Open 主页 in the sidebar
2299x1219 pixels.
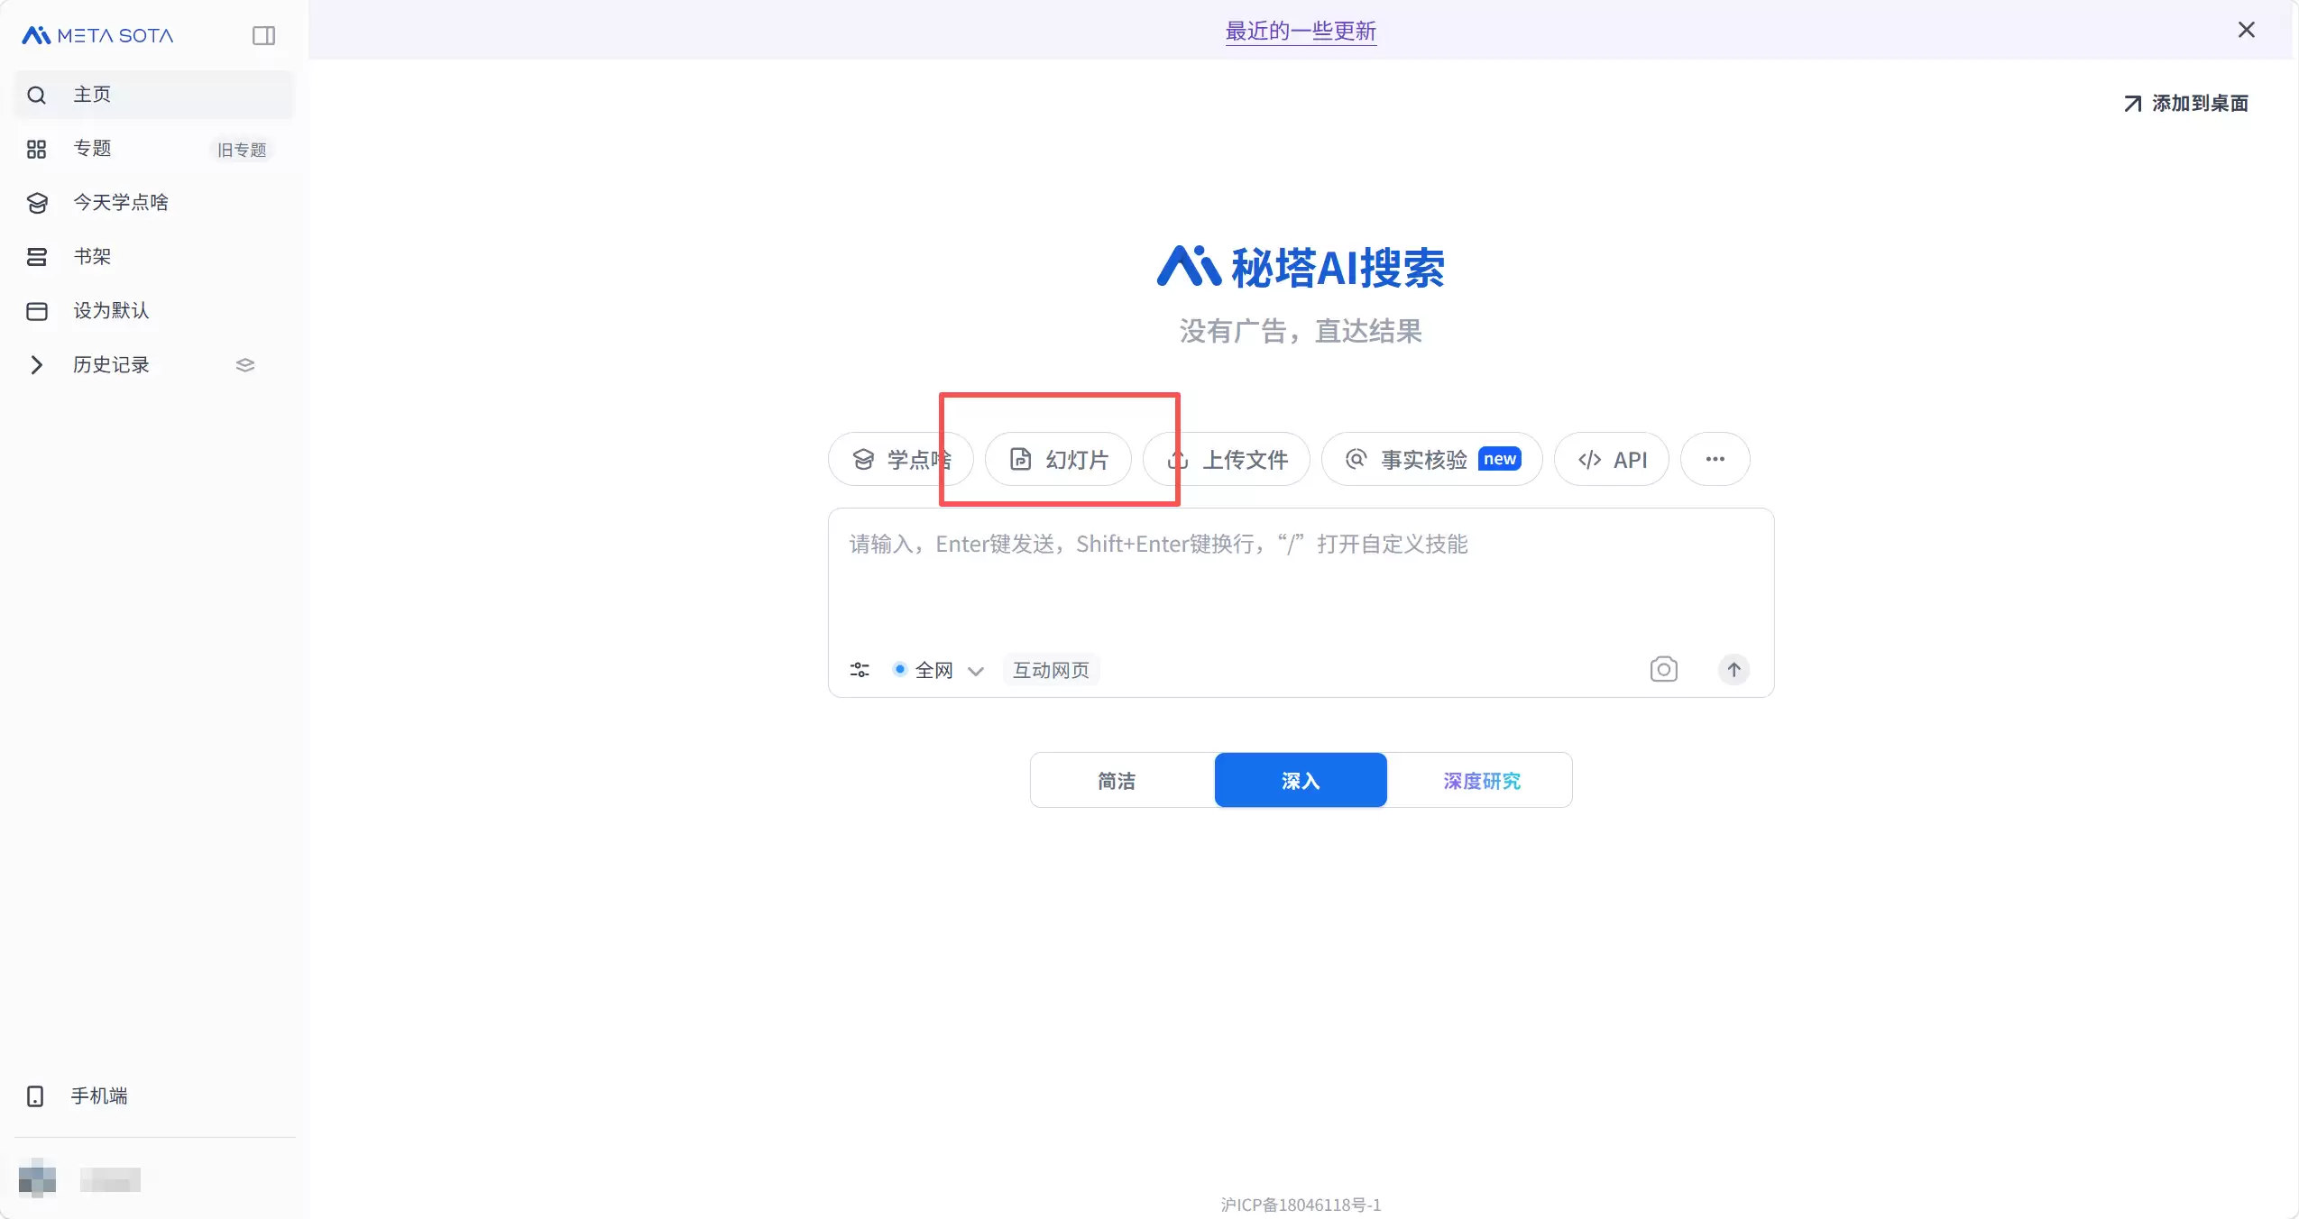[x=154, y=95]
